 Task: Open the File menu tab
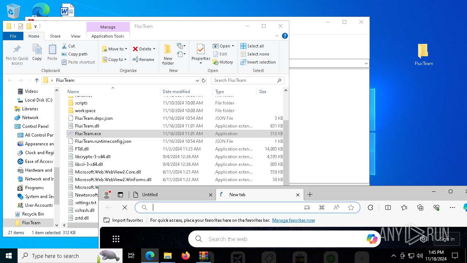coord(13,36)
